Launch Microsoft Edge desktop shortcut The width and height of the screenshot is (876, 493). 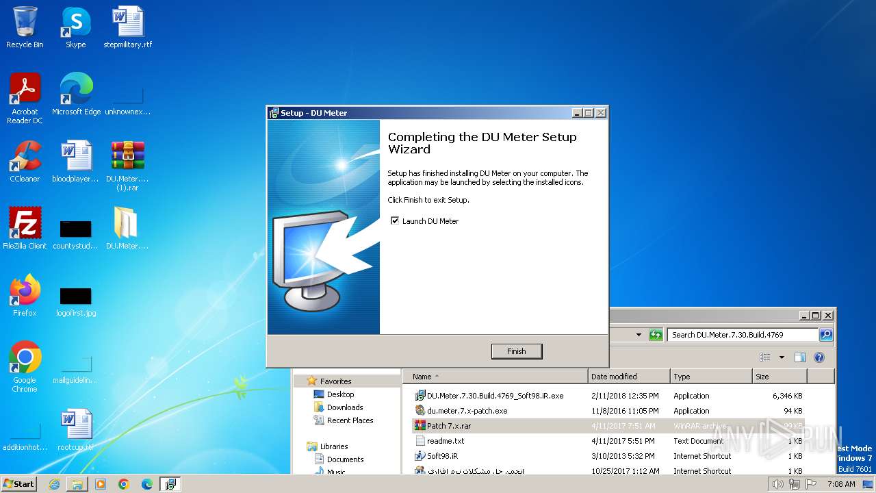coord(76,94)
